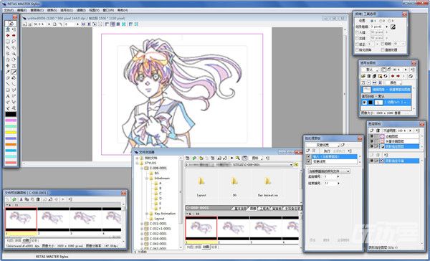Click the red left arrow tool
The width and height of the screenshot is (430, 261).
pos(8,35)
